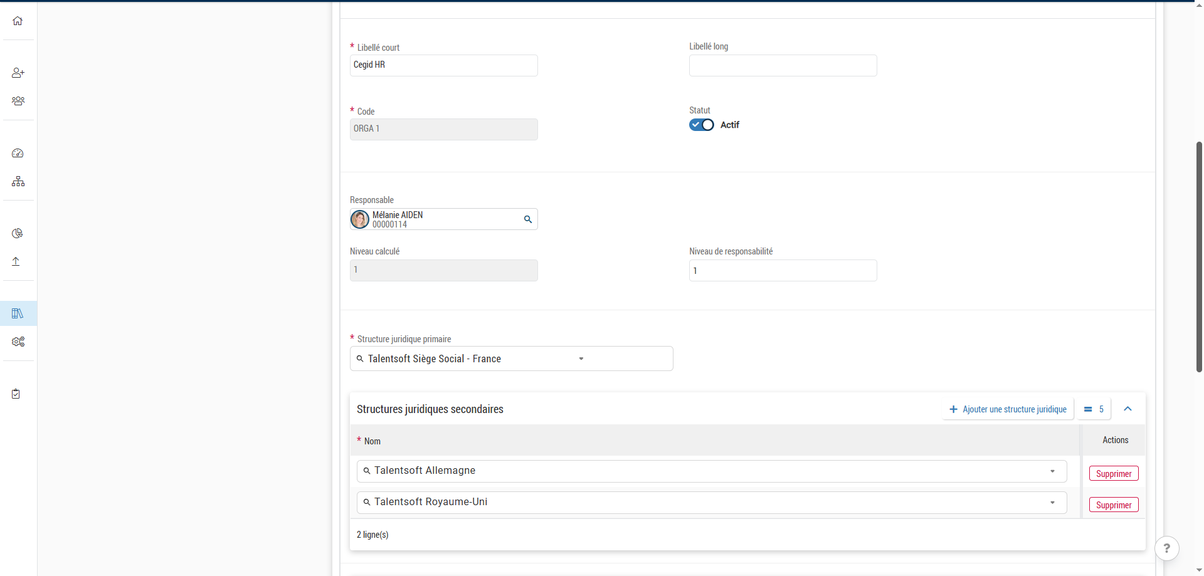The height and width of the screenshot is (576, 1204).
Task: Open the add employee icon
Action: [x=18, y=73]
